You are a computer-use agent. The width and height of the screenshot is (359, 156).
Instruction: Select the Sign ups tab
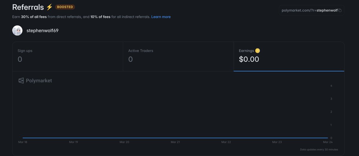[x=68, y=57]
